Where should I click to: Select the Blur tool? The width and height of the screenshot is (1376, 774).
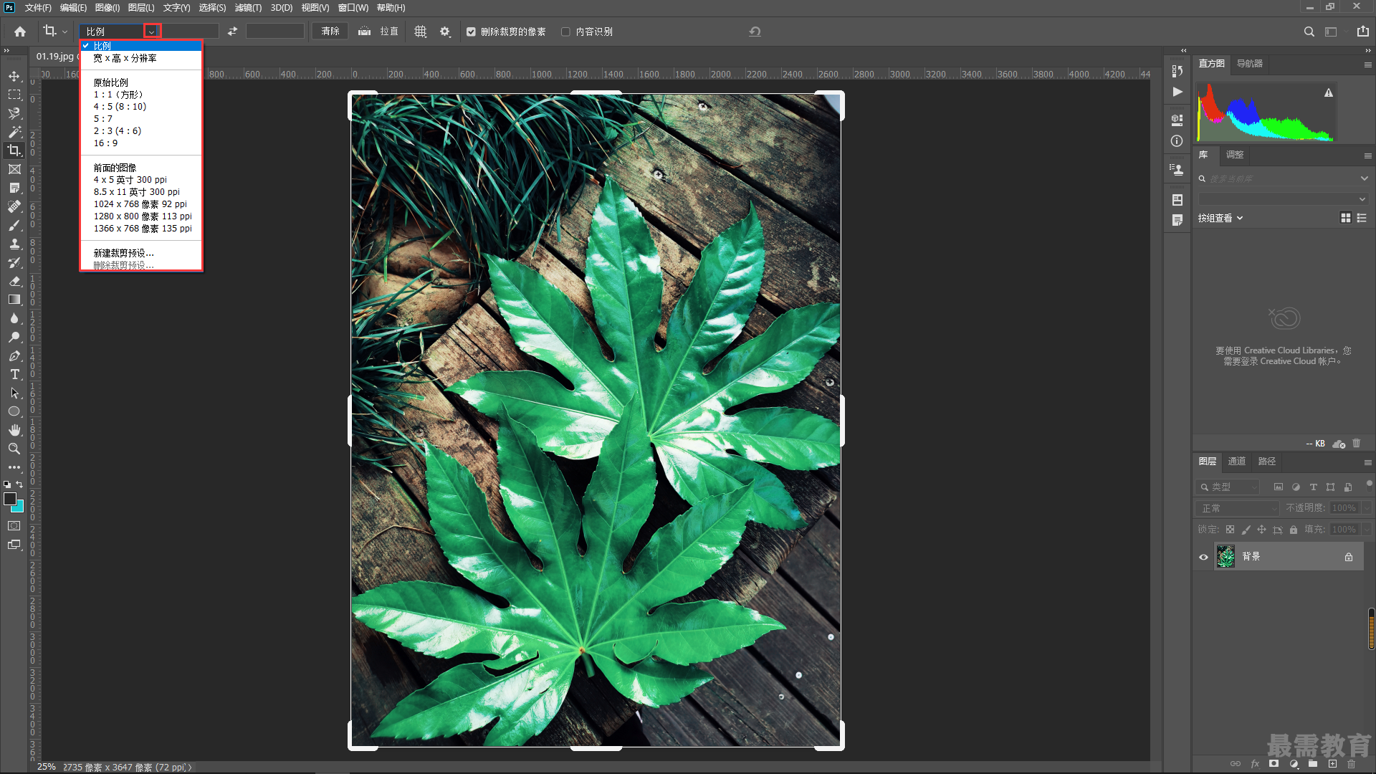click(14, 318)
